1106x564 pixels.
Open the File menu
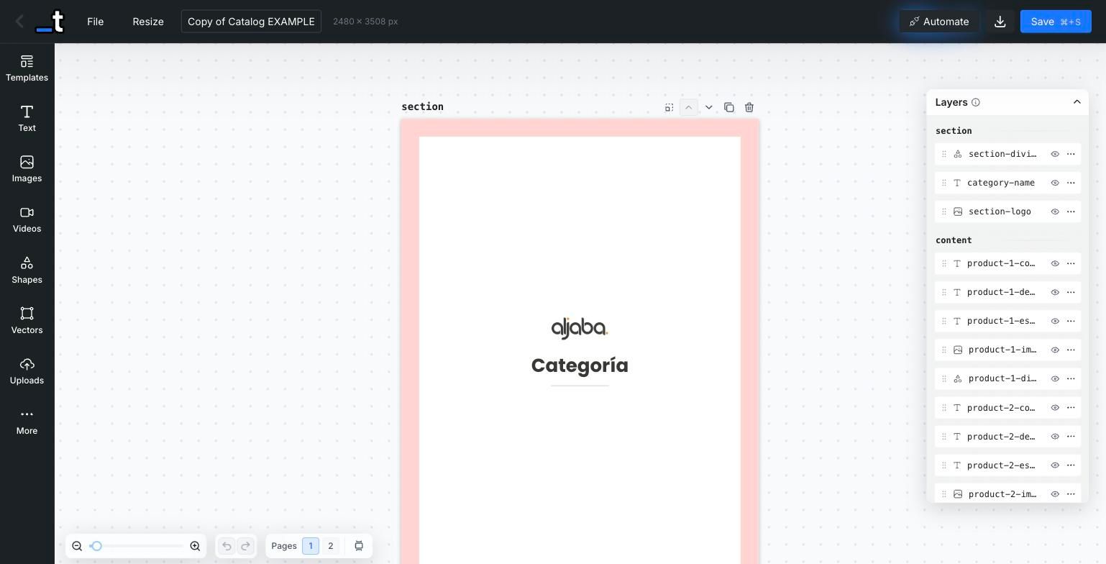tap(95, 22)
